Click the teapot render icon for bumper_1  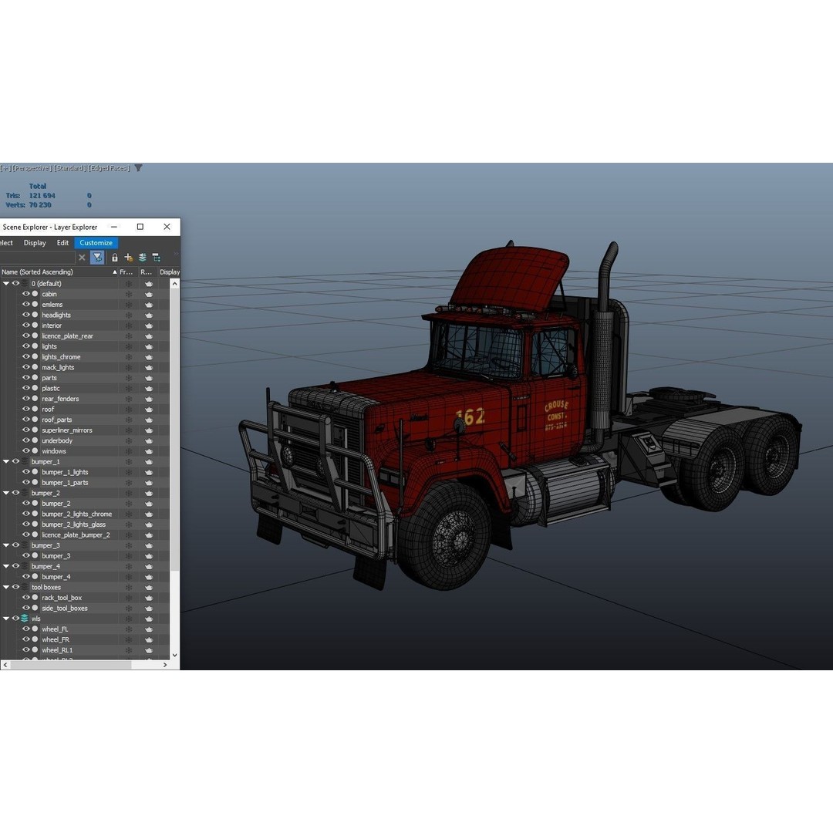[x=149, y=462]
